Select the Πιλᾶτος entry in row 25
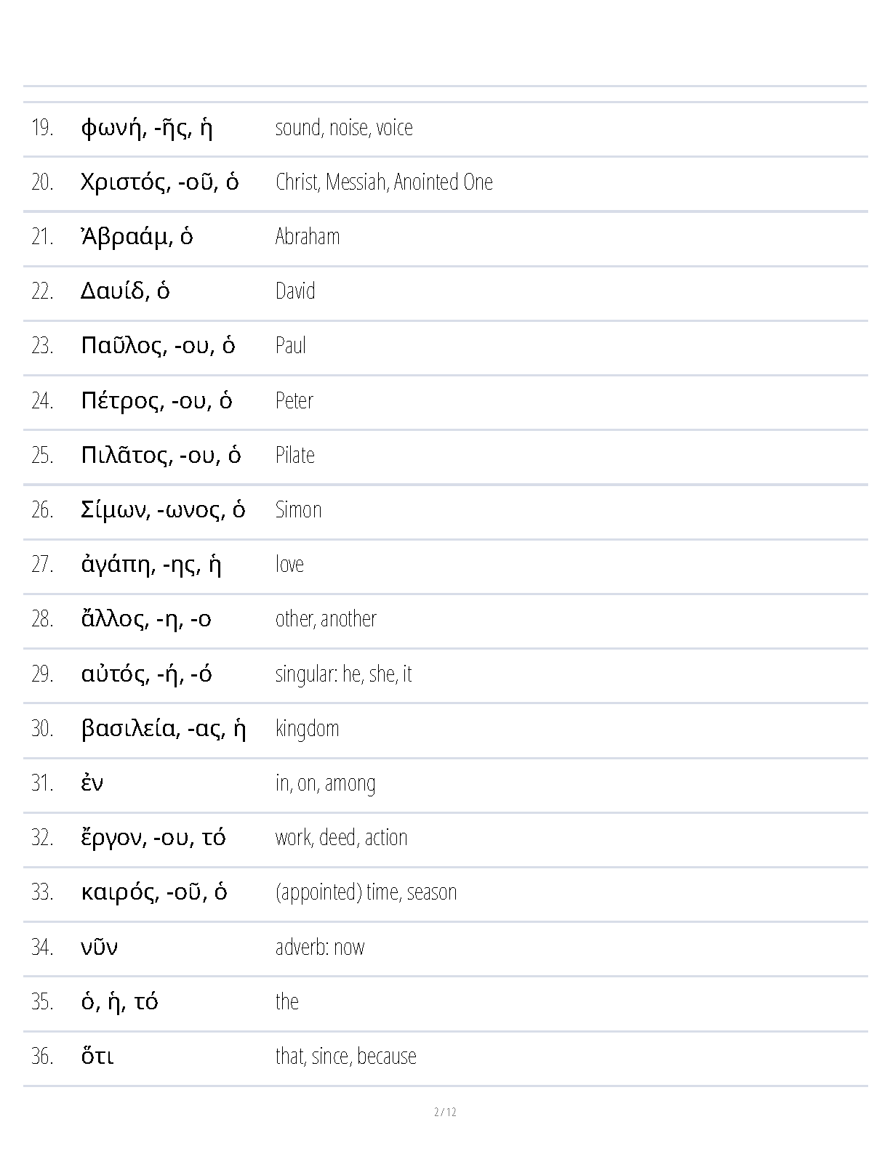This screenshot has width=890, height=1151. (x=161, y=456)
